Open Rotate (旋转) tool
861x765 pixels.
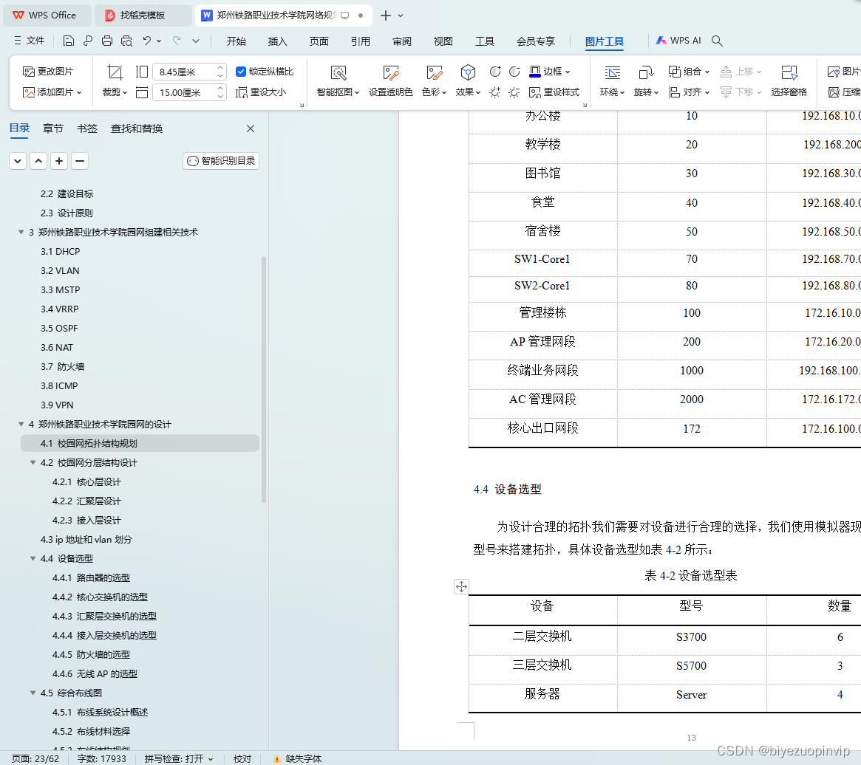click(x=646, y=80)
